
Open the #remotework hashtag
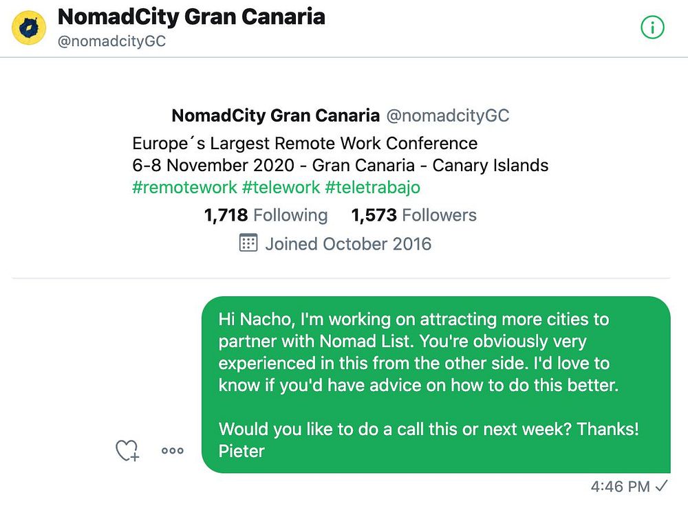pyautogui.click(x=184, y=187)
